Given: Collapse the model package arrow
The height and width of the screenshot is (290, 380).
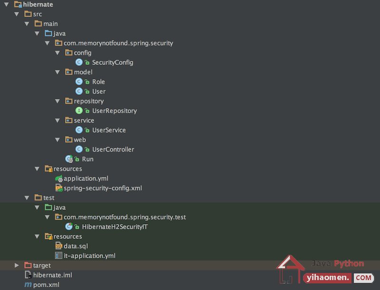Looking at the screenshot, I should point(57,72).
